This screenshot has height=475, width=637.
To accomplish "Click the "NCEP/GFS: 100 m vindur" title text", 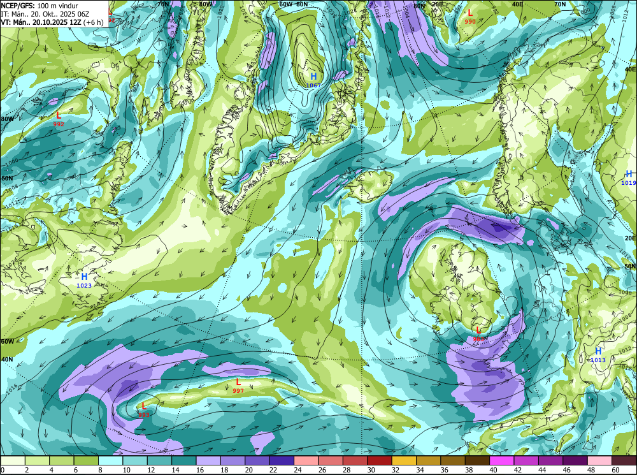I will (39, 6).
